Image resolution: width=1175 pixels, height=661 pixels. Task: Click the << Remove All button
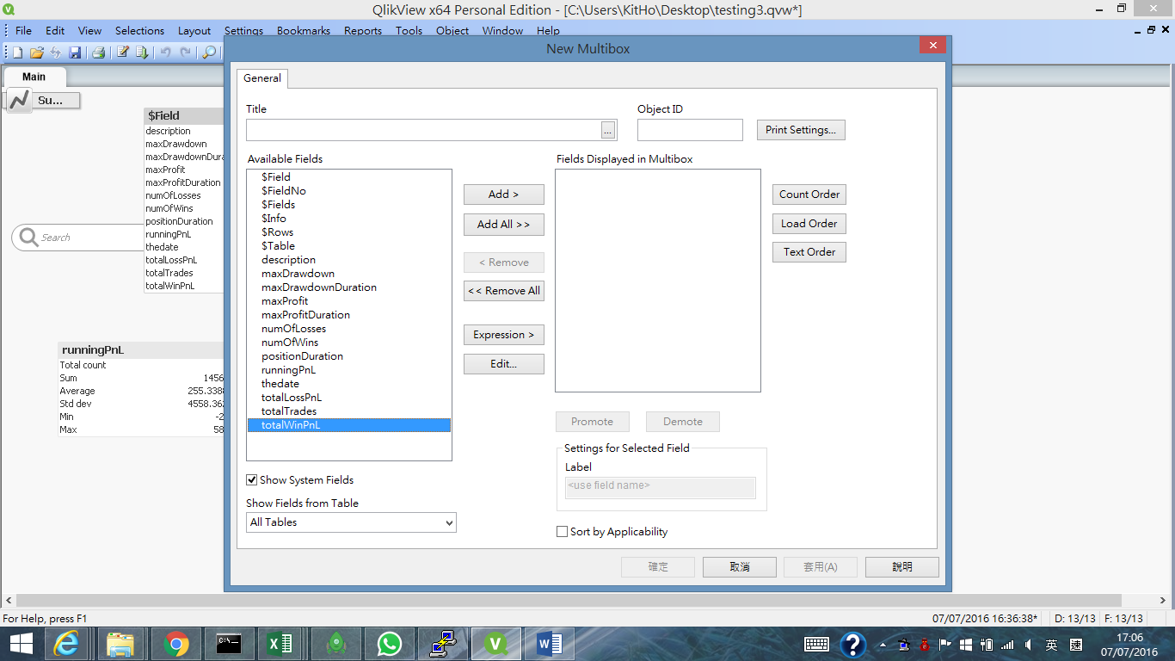point(504,291)
